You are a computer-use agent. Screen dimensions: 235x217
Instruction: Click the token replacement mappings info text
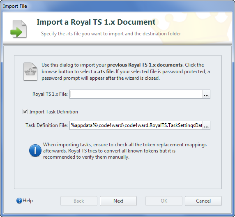click(x=125, y=151)
